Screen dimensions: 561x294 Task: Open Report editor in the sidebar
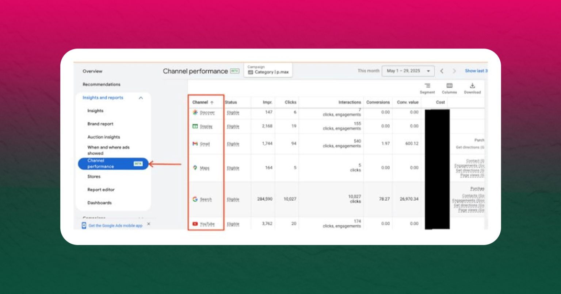101,190
